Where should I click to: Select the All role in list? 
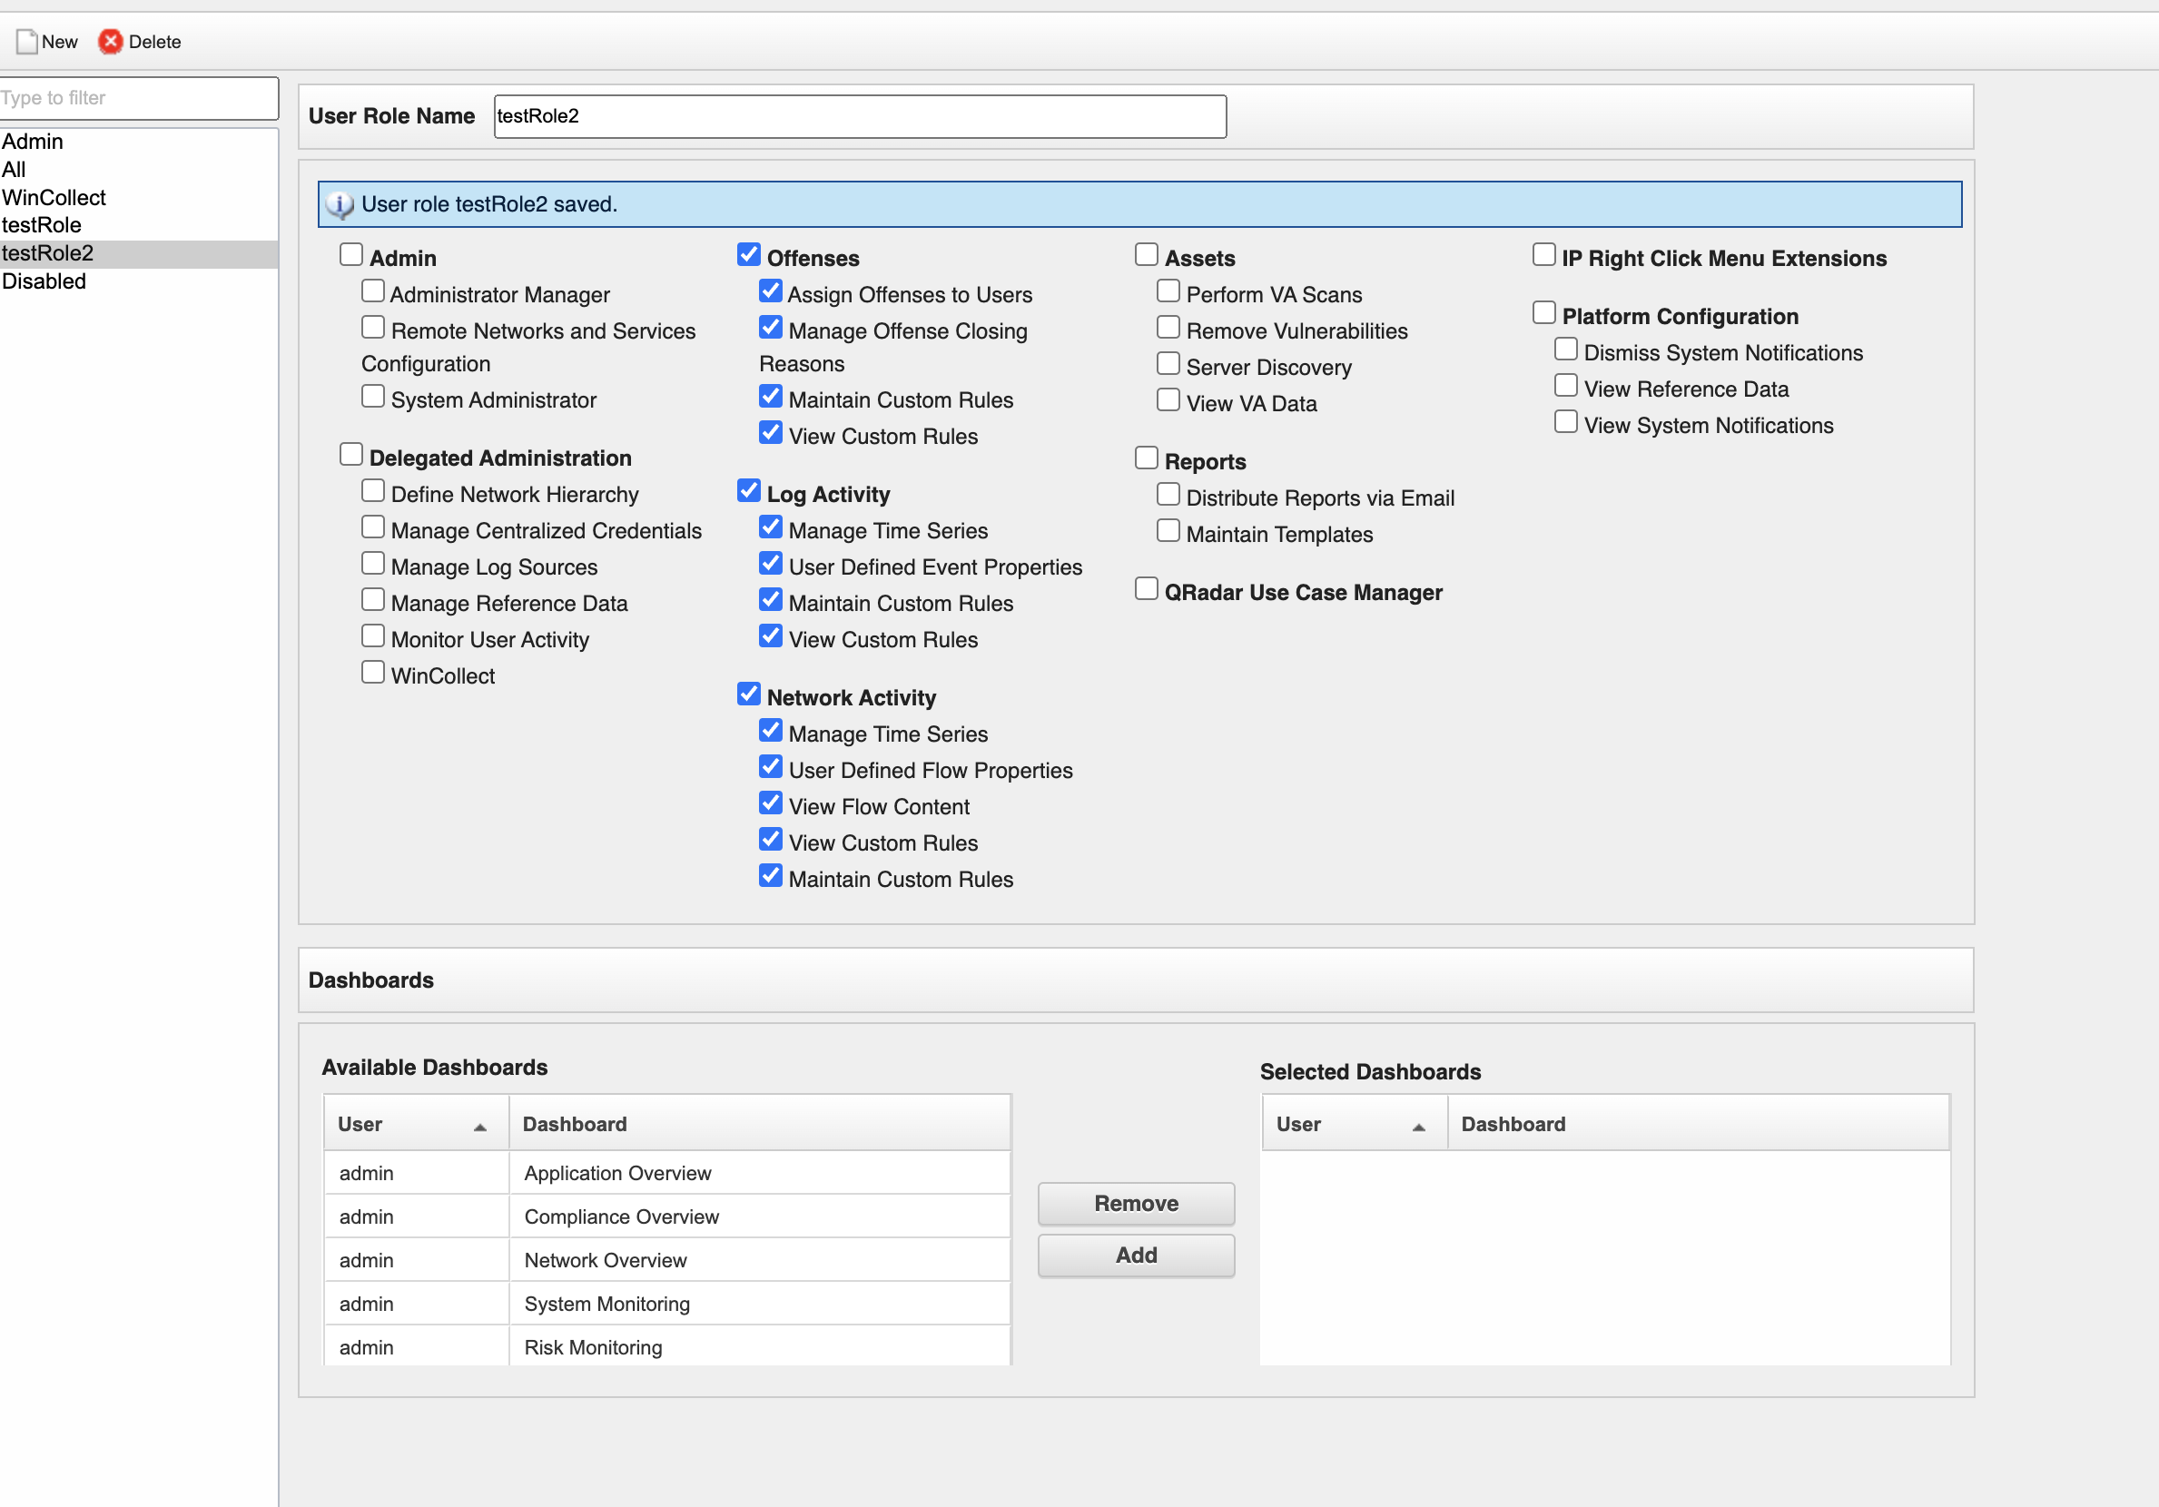tap(139, 169)
